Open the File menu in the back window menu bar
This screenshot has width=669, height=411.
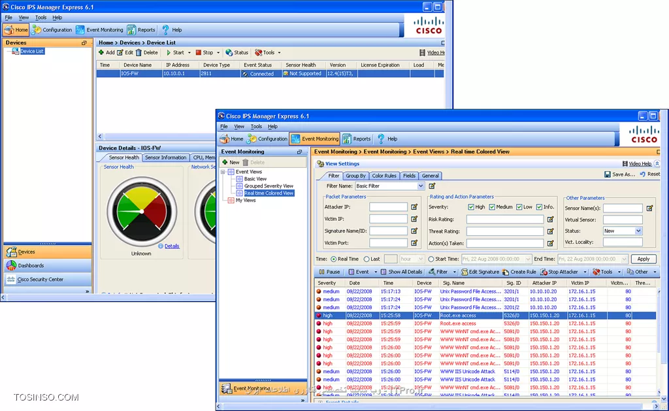point(8,18)
